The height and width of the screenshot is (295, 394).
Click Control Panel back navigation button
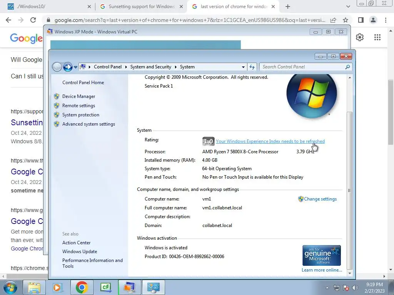[57, 67]
